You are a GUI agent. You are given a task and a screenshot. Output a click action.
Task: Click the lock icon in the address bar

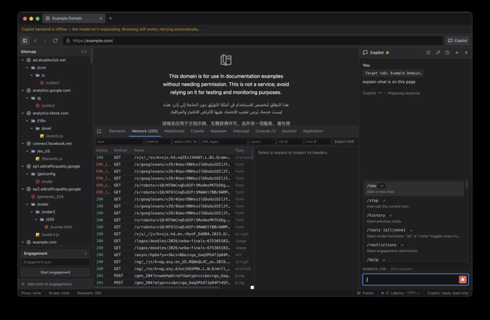[68, 41]
